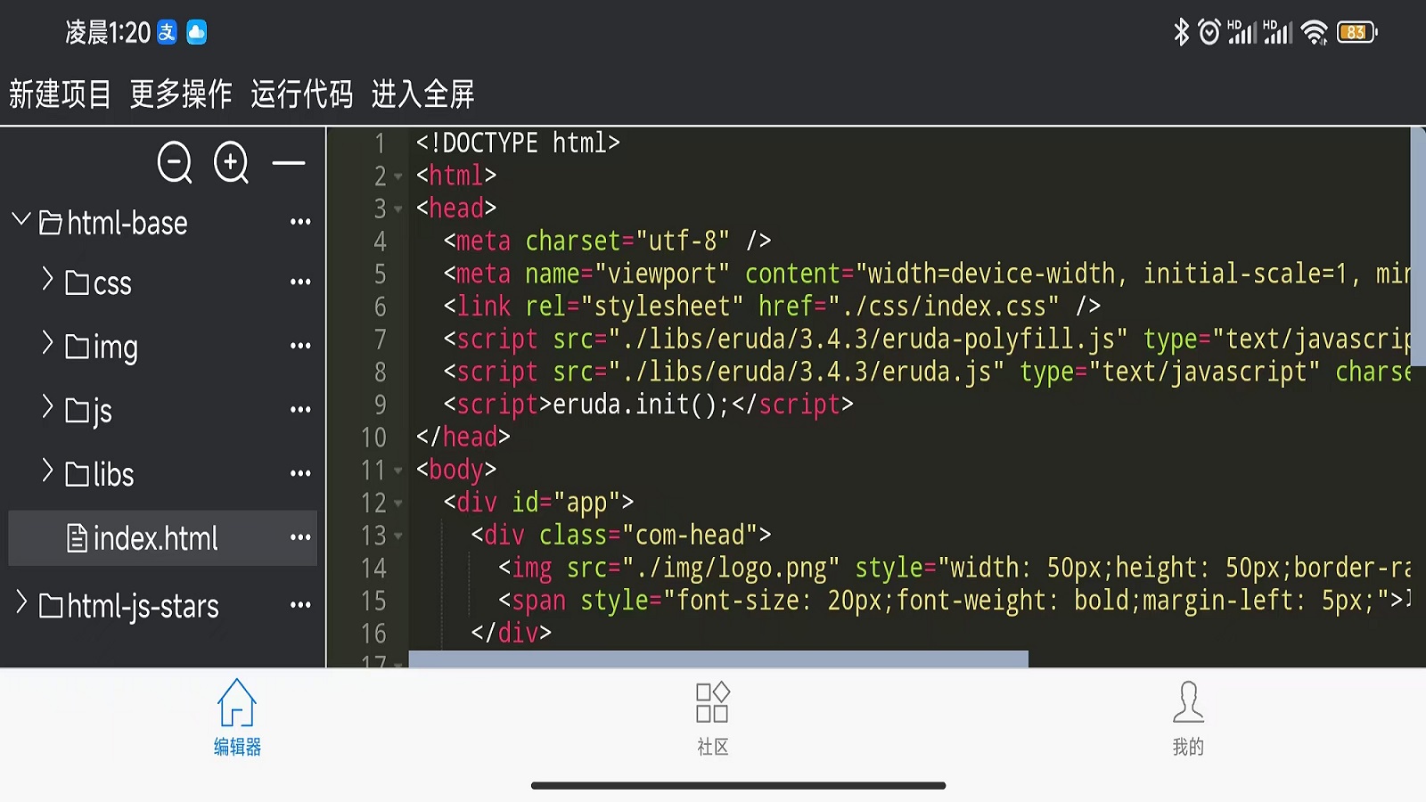Open more options for libs folder
This screenshot has height=802, width=1426.
coord(300,473)
